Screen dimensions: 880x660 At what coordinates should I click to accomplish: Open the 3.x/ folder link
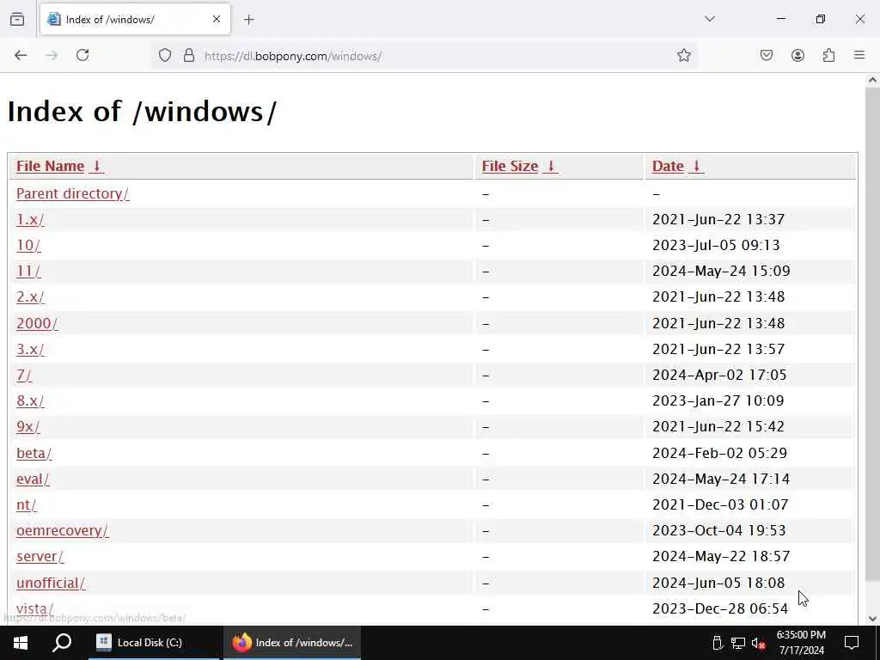click(30, 349)
